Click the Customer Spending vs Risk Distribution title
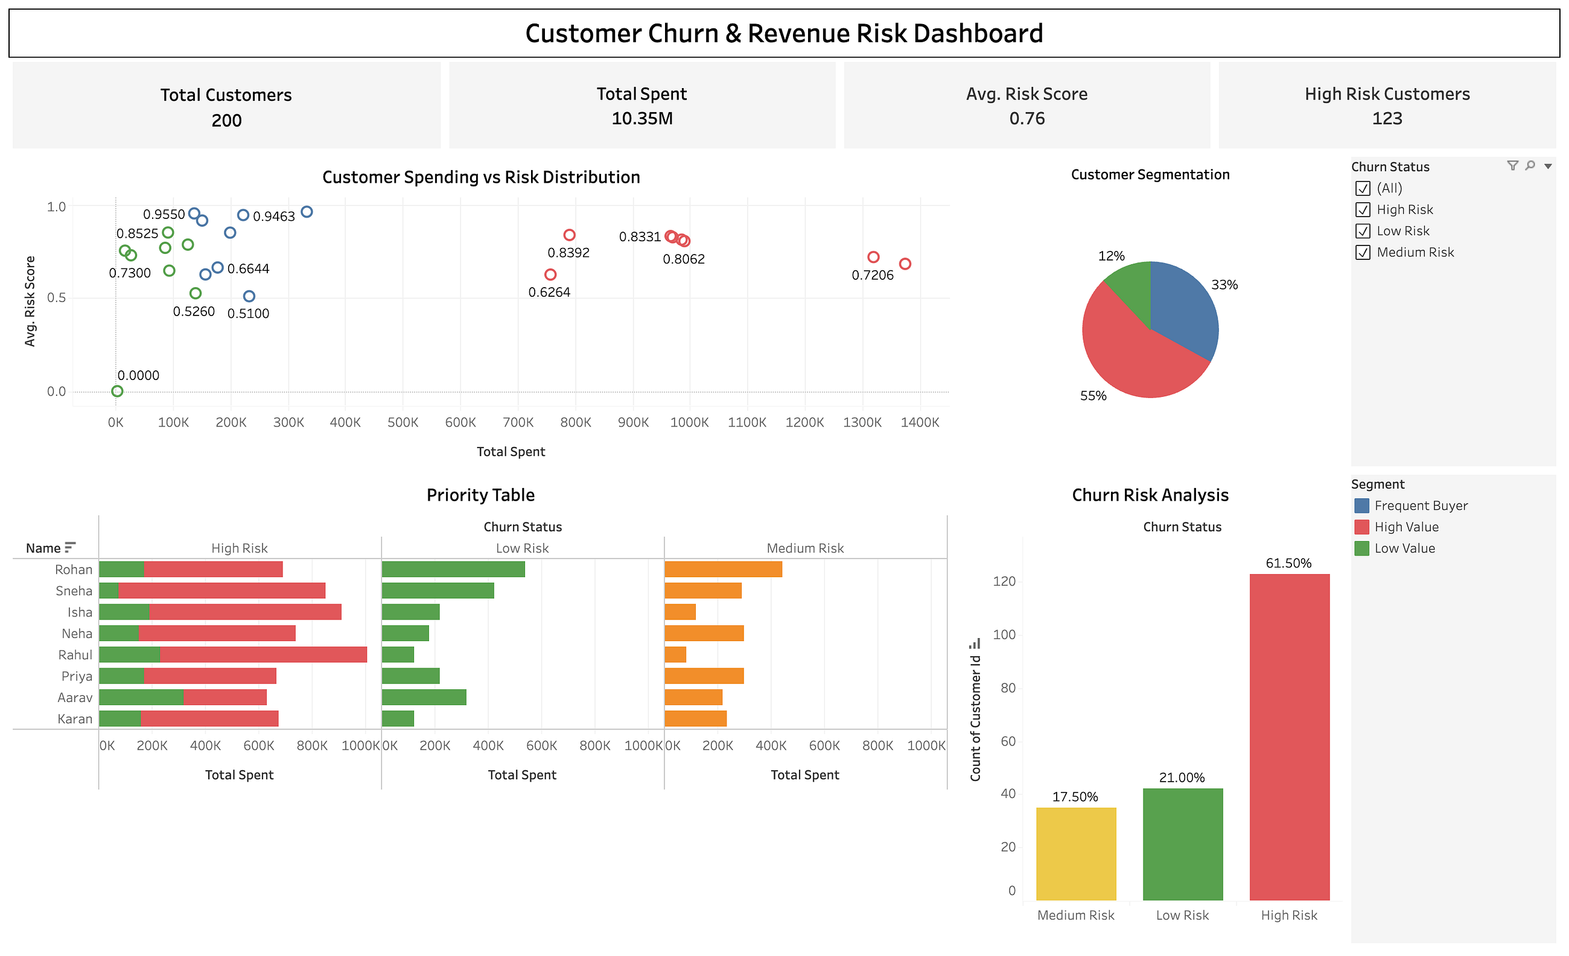 pos(481,177)
